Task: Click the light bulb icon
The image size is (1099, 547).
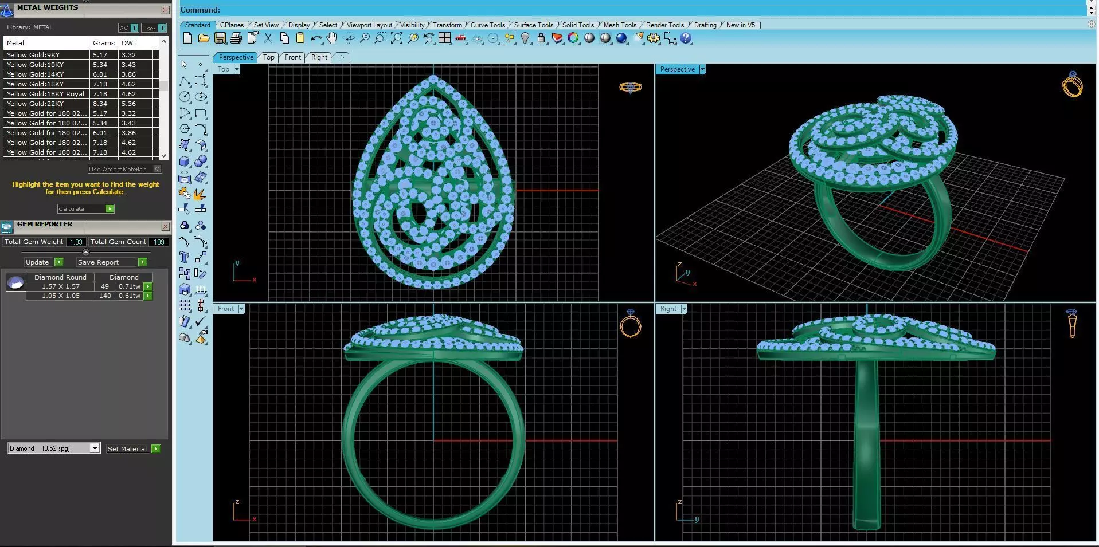Action: coord(525,38)
